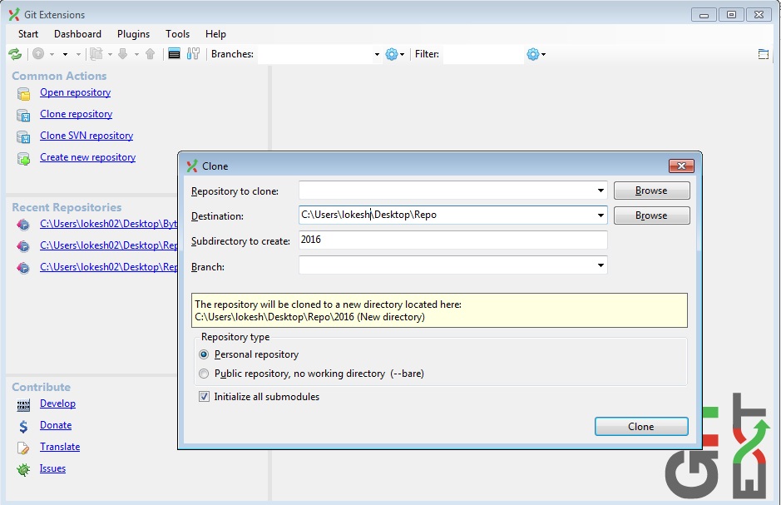Viewport: 781px width, 505px height.
Task: Click the pull down-arrow toolbar icon
Action: tap(123, 54)
